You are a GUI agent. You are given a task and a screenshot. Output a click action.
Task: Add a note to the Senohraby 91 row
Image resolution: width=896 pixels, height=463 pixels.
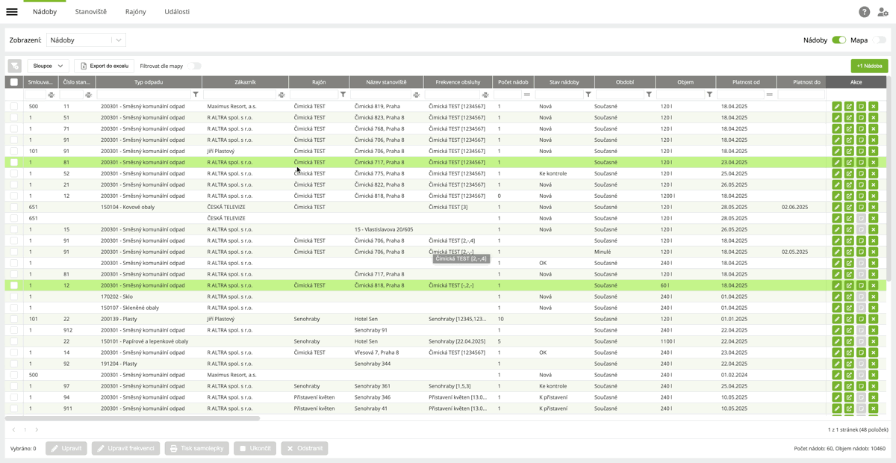tap(861, 330)
